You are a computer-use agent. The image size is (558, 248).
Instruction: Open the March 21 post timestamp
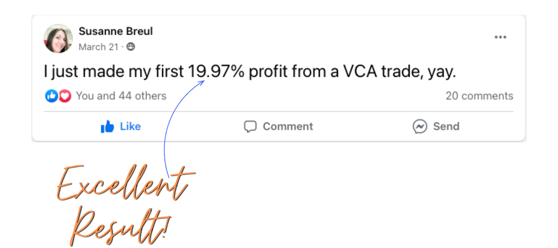[x=98, y=47]
